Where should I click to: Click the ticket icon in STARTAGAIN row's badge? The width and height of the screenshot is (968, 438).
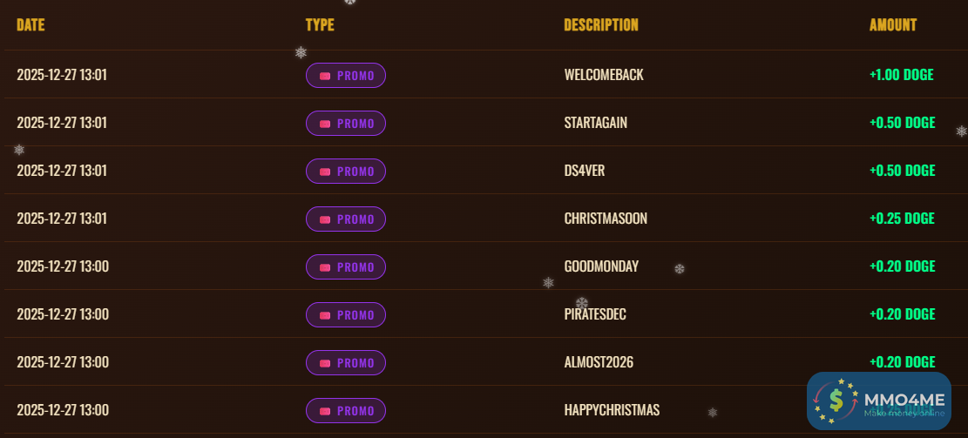coord(325,124)
